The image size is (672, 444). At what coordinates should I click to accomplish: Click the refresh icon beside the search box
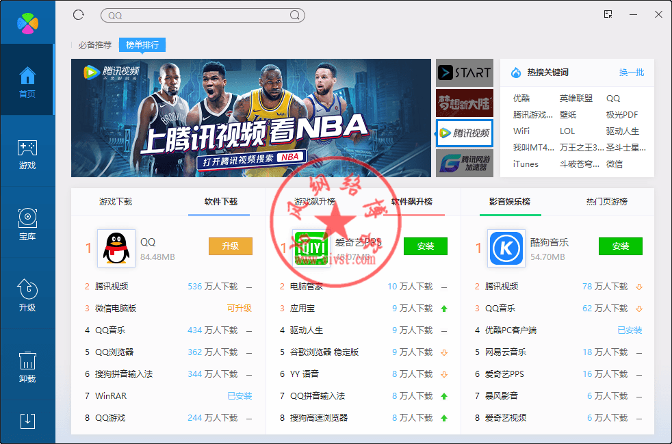tap(79, 15)
